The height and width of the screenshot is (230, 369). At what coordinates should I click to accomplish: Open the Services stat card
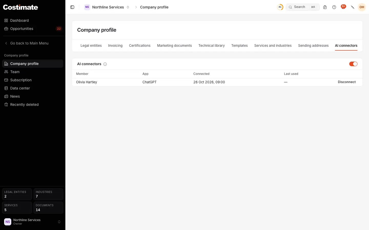[17, 208]
